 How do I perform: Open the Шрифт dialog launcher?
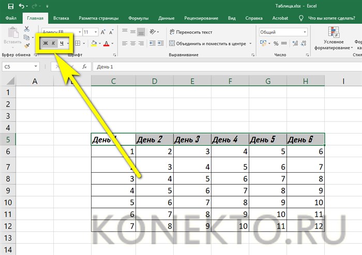pyautogui.click(x=114, y=55)
